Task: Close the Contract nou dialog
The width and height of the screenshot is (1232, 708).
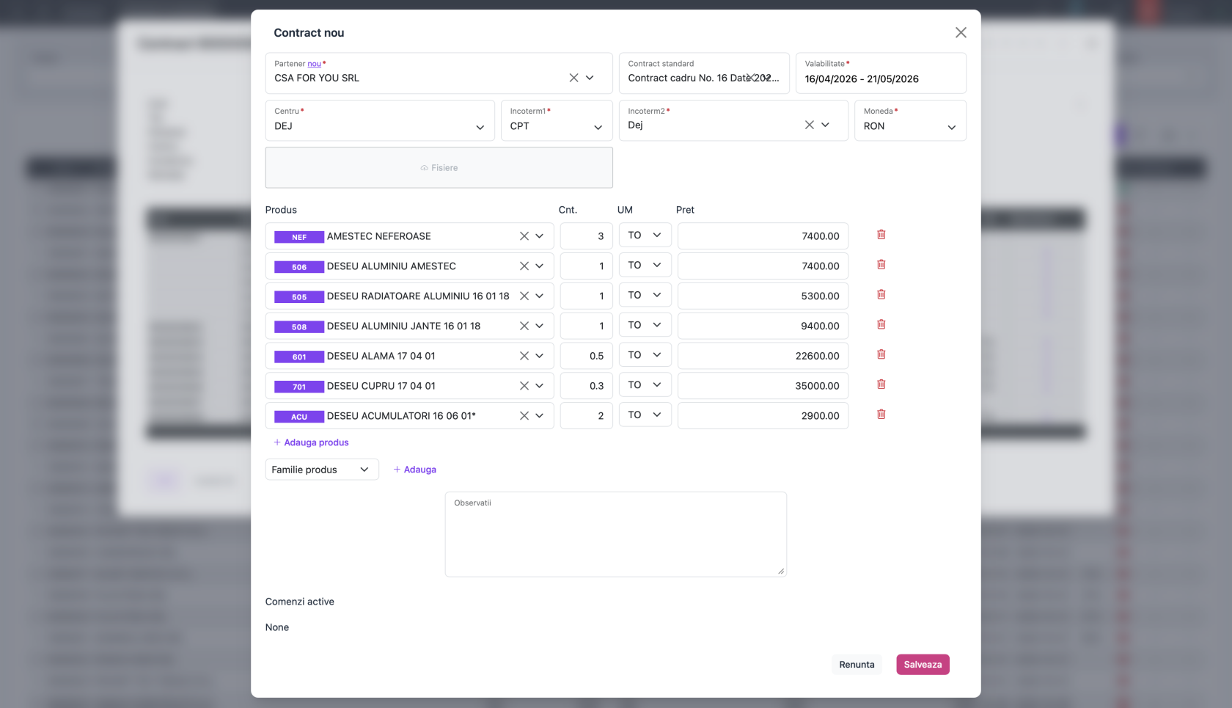Action: 961,32
